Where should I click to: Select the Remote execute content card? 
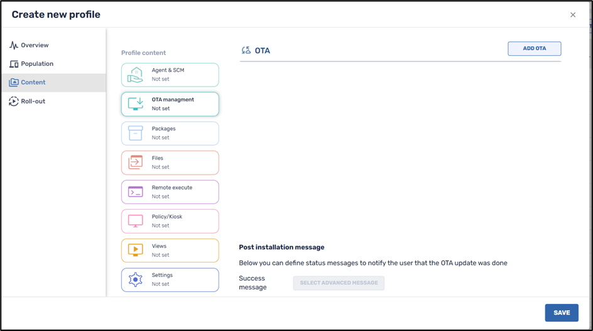(170, 192)
